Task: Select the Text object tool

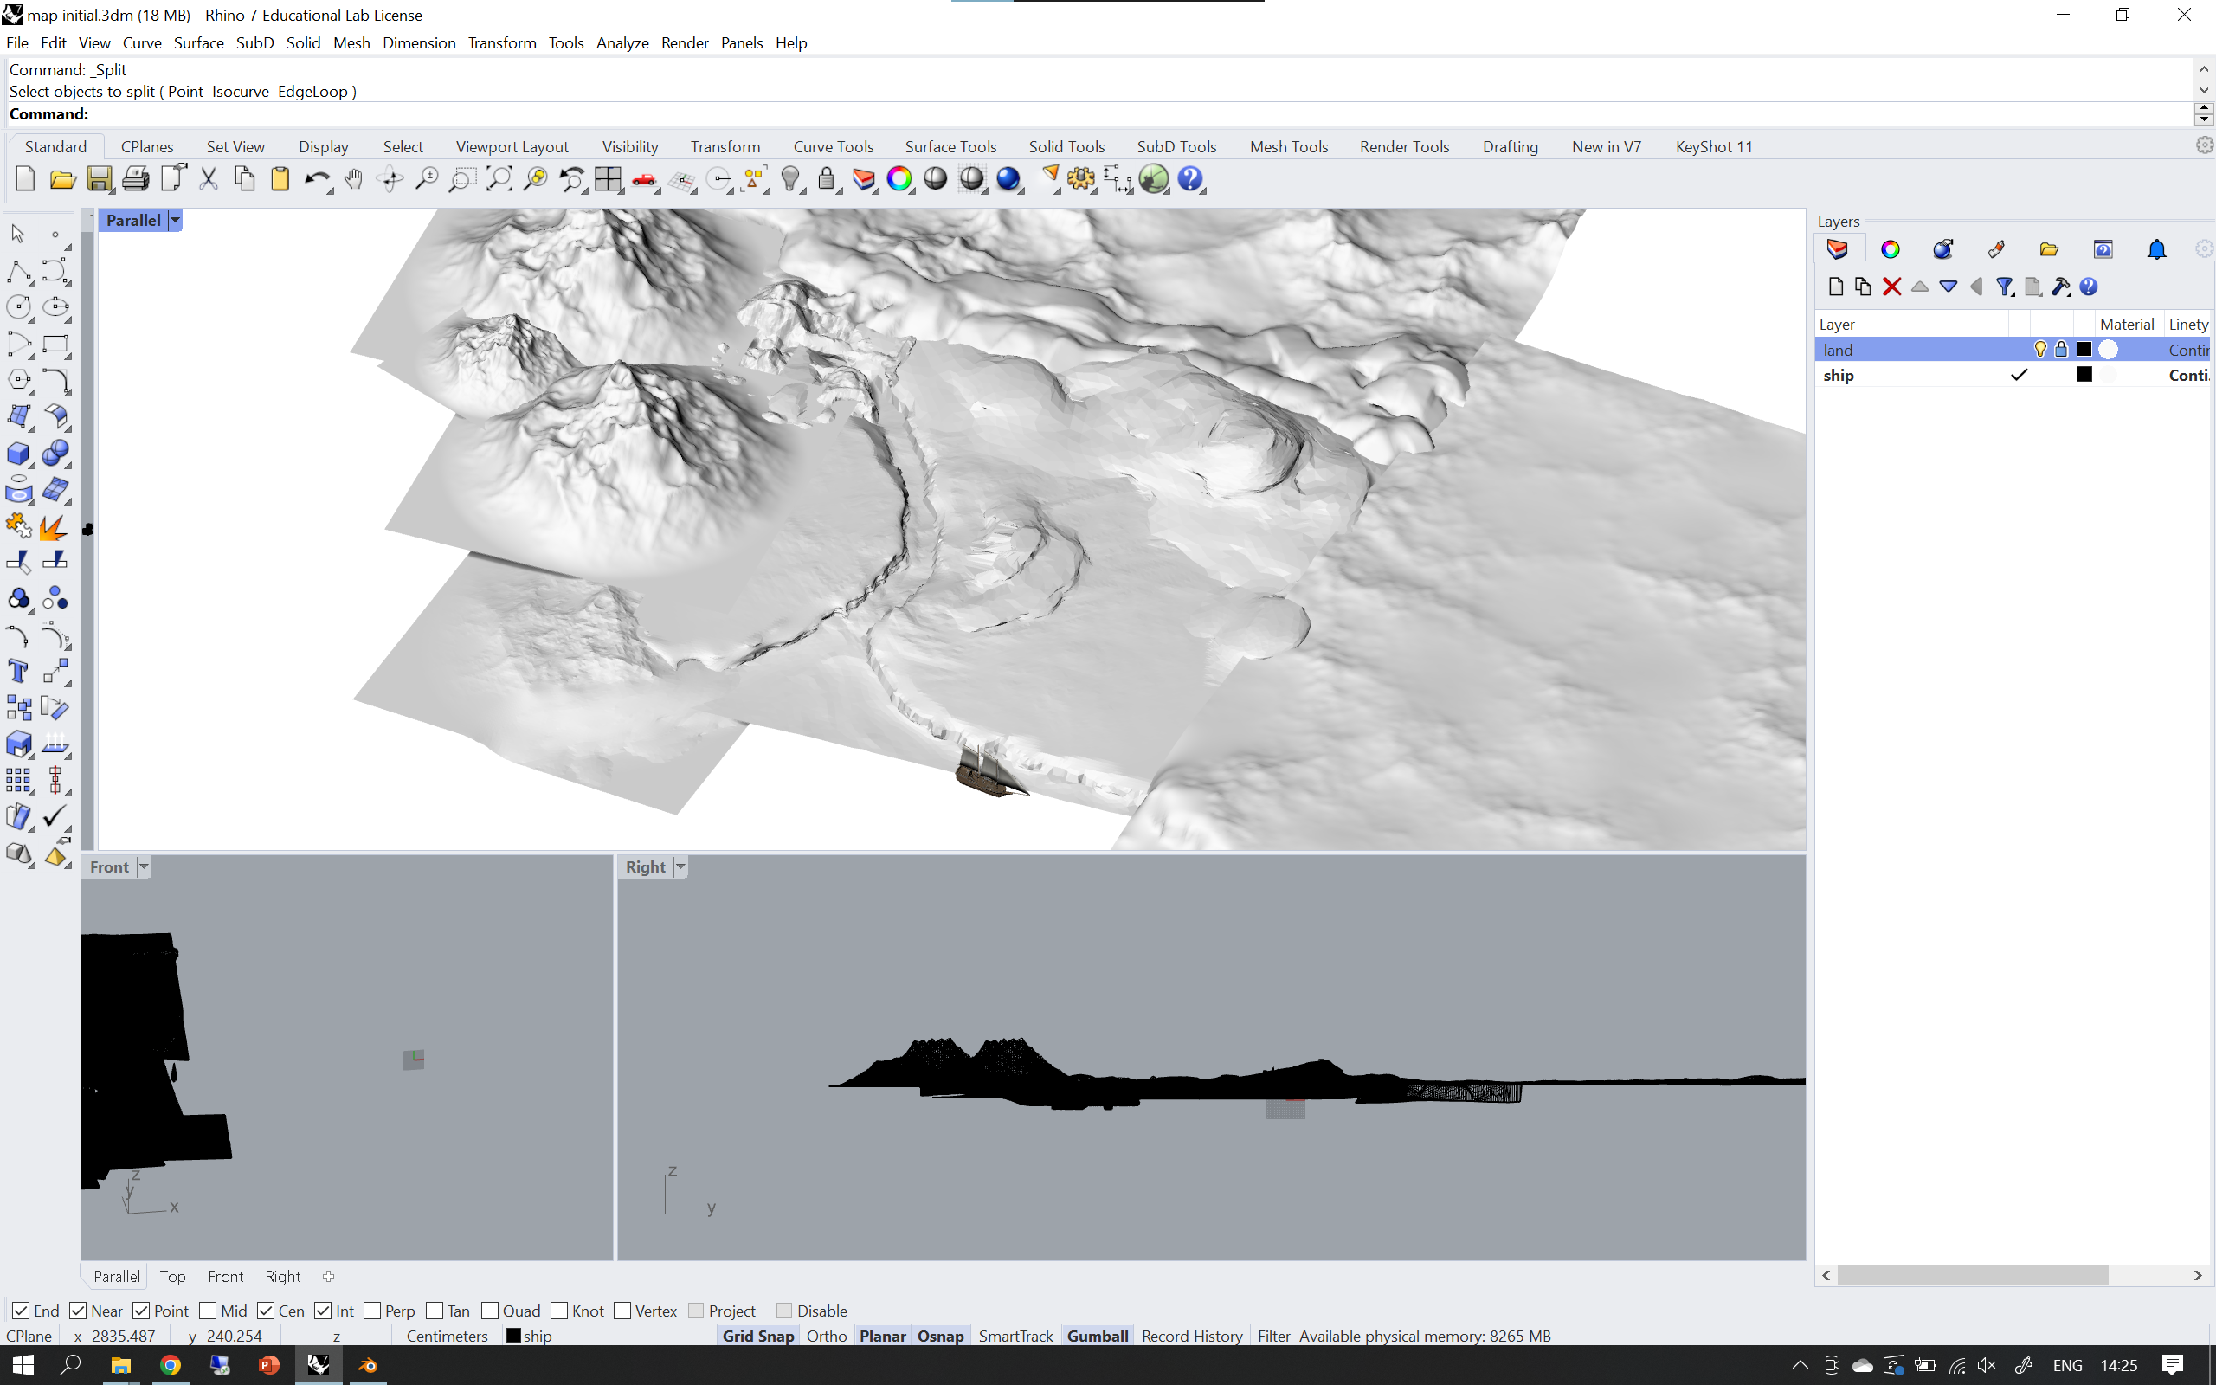Action: click(x=17, y=672)
